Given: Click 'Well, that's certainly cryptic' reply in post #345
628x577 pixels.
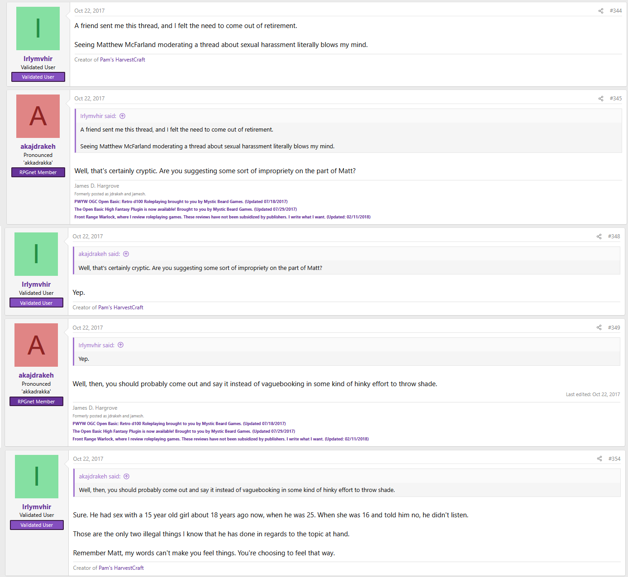Looking at the screenshot, I should coord(215,171).
